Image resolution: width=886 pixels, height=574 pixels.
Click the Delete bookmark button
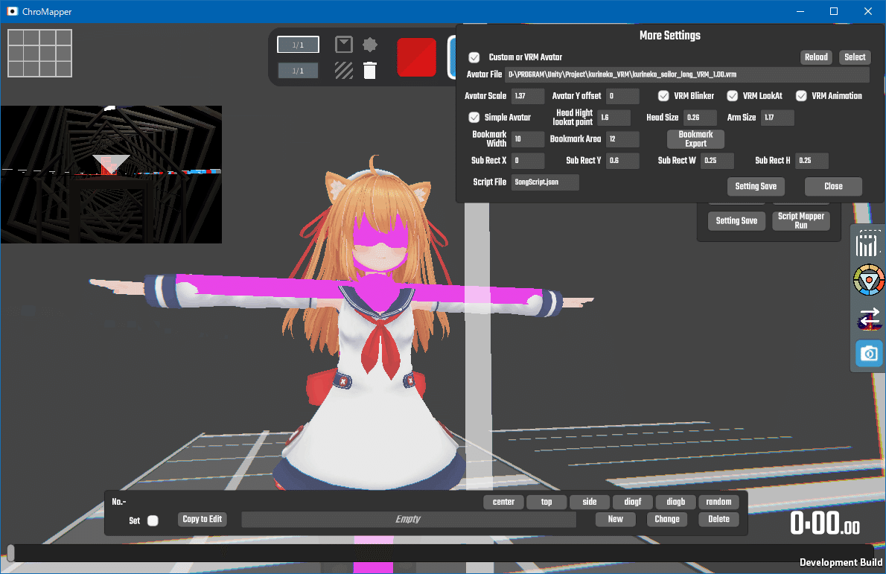pos(718,519)
